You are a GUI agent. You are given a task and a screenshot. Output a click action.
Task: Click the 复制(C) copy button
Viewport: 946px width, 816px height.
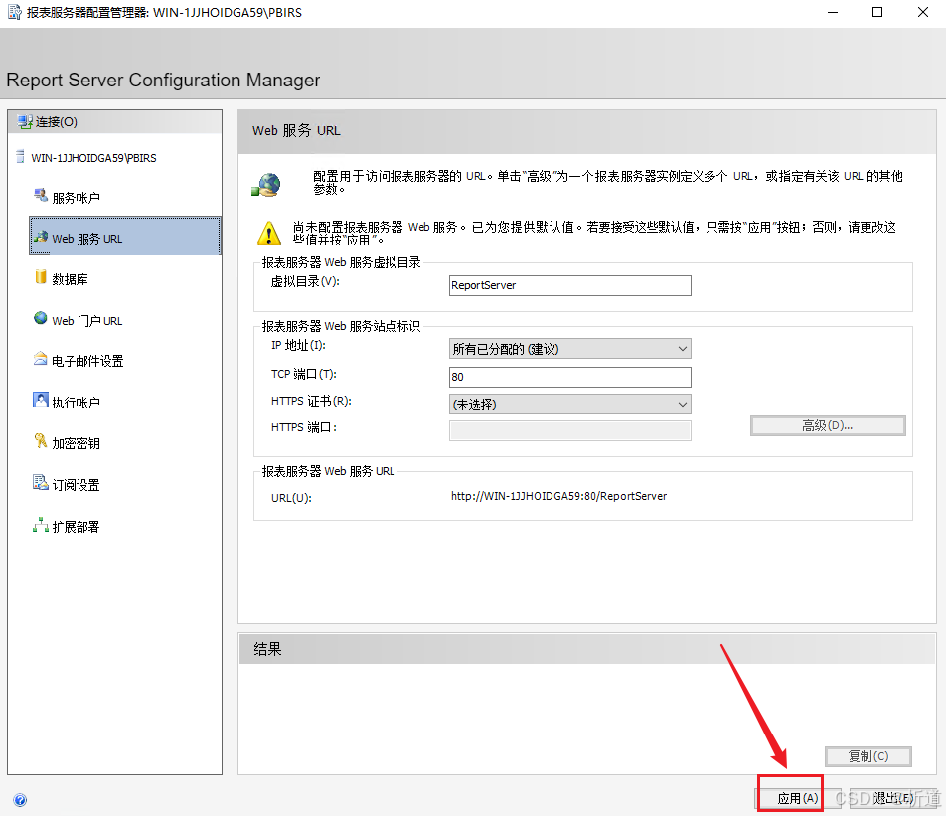tap(867, 756)
